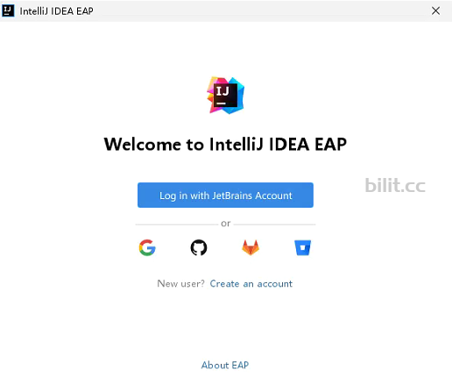The width and height of the screenshot is (452, 384).
Task: Click the IntelliJ IDEA EAP title bar text
Action: (57, 11)
